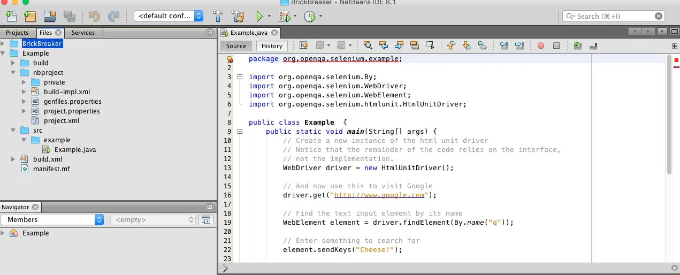Open the default config dropdown
This screenshot has height=275, width=680.
[169, 16]
